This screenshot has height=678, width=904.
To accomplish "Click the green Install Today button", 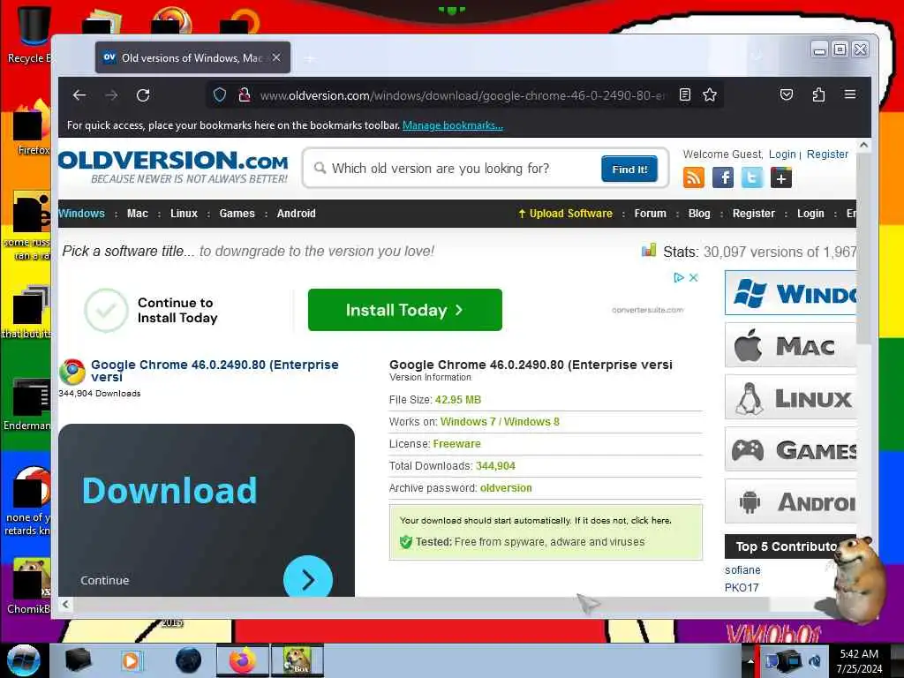I will (x=404, y=310).
